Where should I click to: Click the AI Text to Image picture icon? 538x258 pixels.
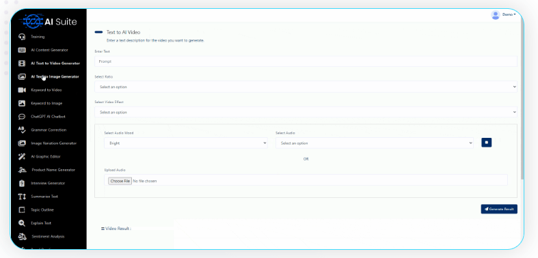click(22, 76)
